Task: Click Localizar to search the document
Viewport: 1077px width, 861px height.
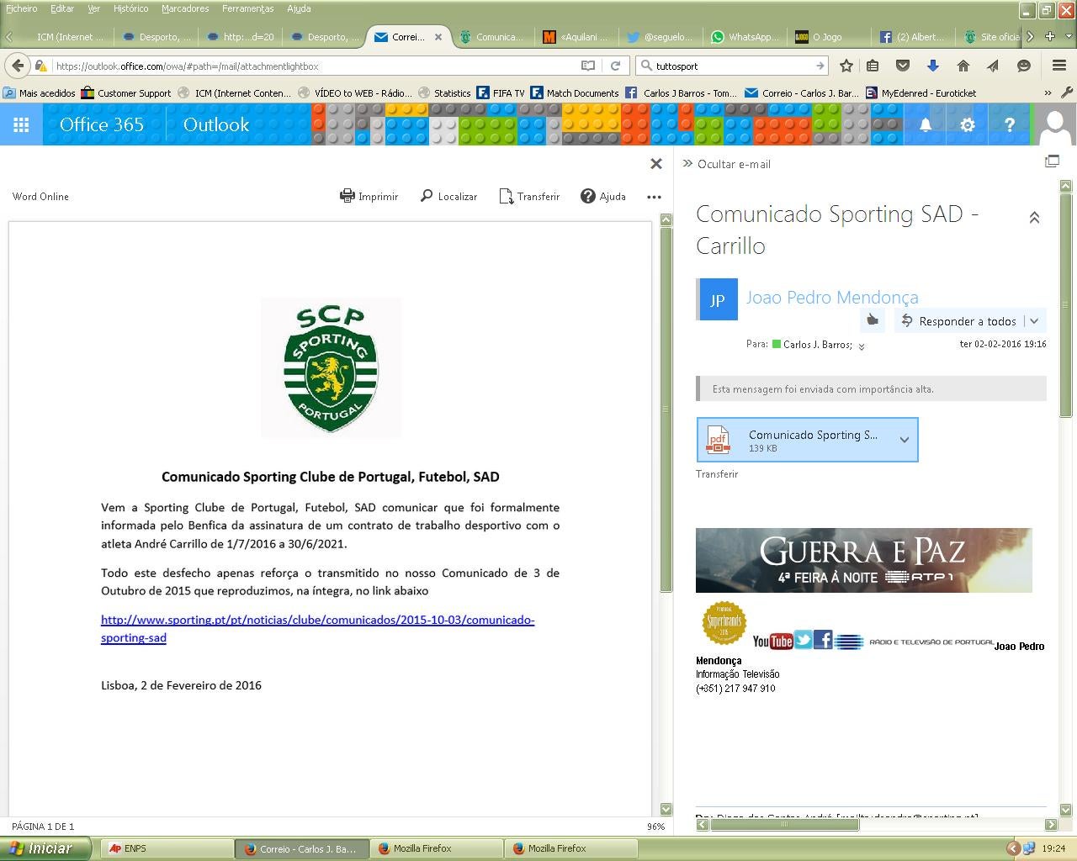Action: click(448, 196)
